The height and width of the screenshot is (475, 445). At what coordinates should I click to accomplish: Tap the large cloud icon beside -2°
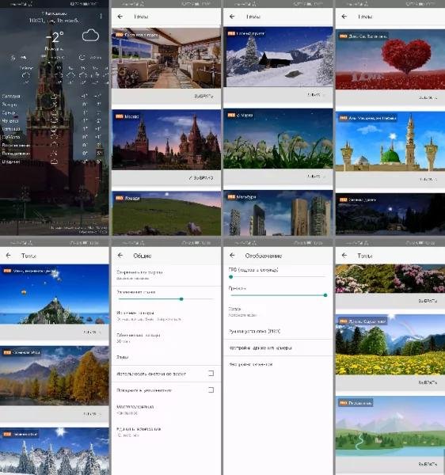point(90,36)
